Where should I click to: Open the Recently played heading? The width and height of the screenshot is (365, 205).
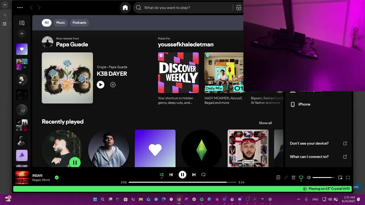tap(63, 122)
